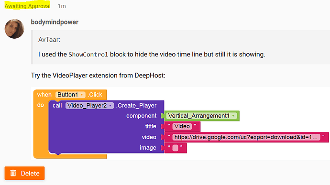Select the AvTaar quote author name
Viewport: 330px width, 185px height.
click(49, 40)
